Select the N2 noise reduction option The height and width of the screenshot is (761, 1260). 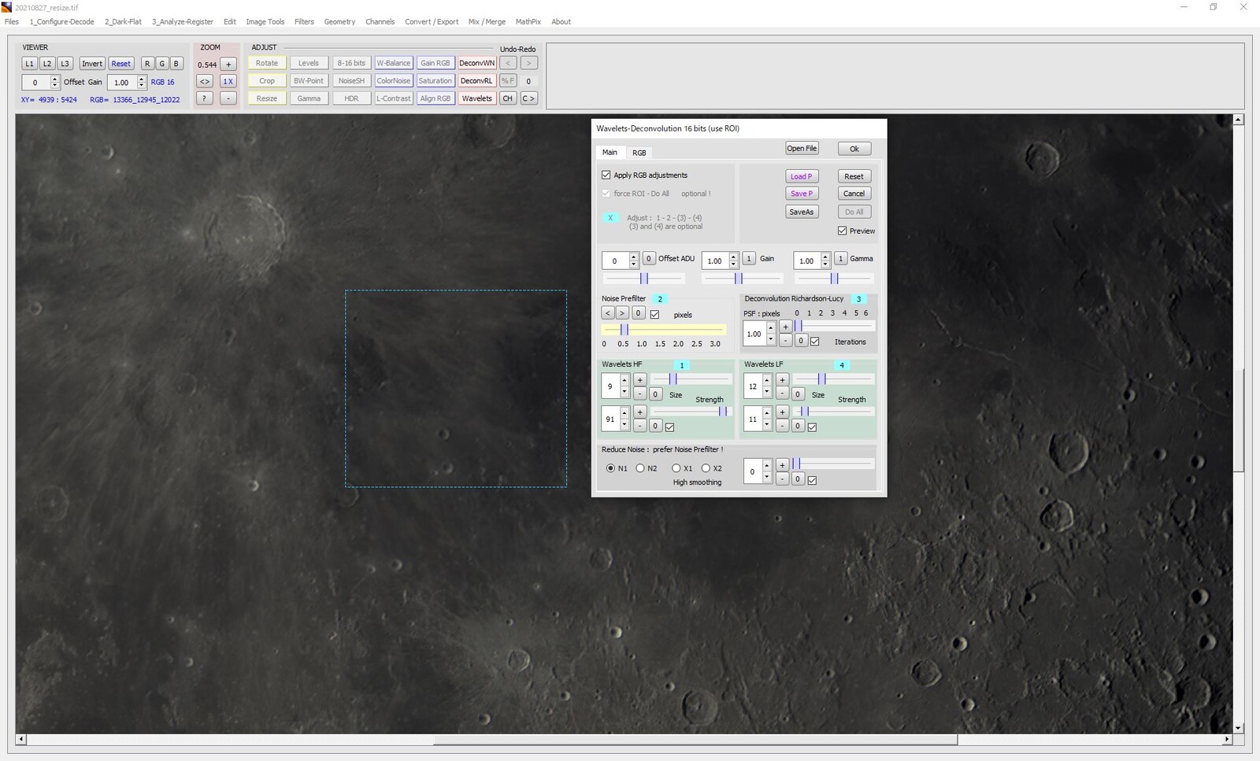click(x=640, y=468)
